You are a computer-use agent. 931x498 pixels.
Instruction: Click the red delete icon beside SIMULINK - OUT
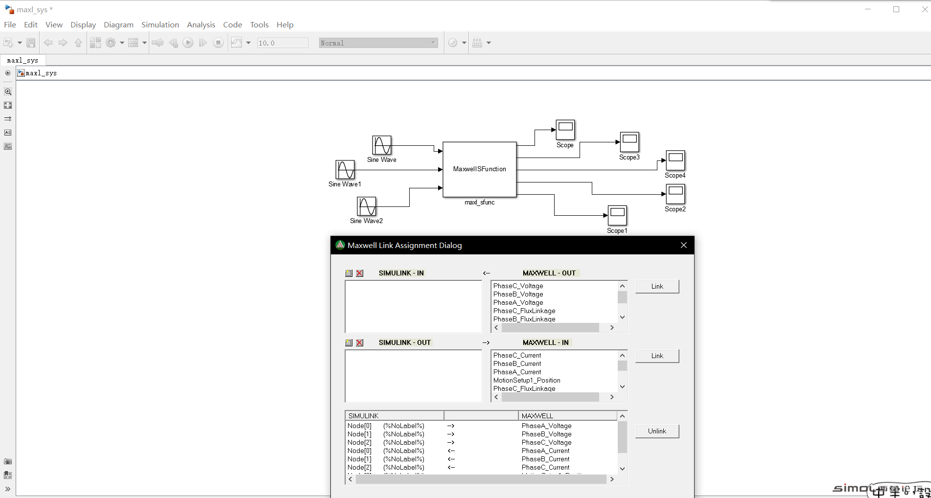(360, 342)
